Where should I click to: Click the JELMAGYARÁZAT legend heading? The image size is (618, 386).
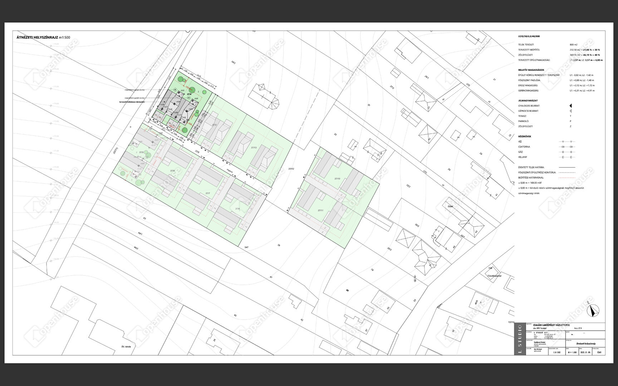[528, 101]
